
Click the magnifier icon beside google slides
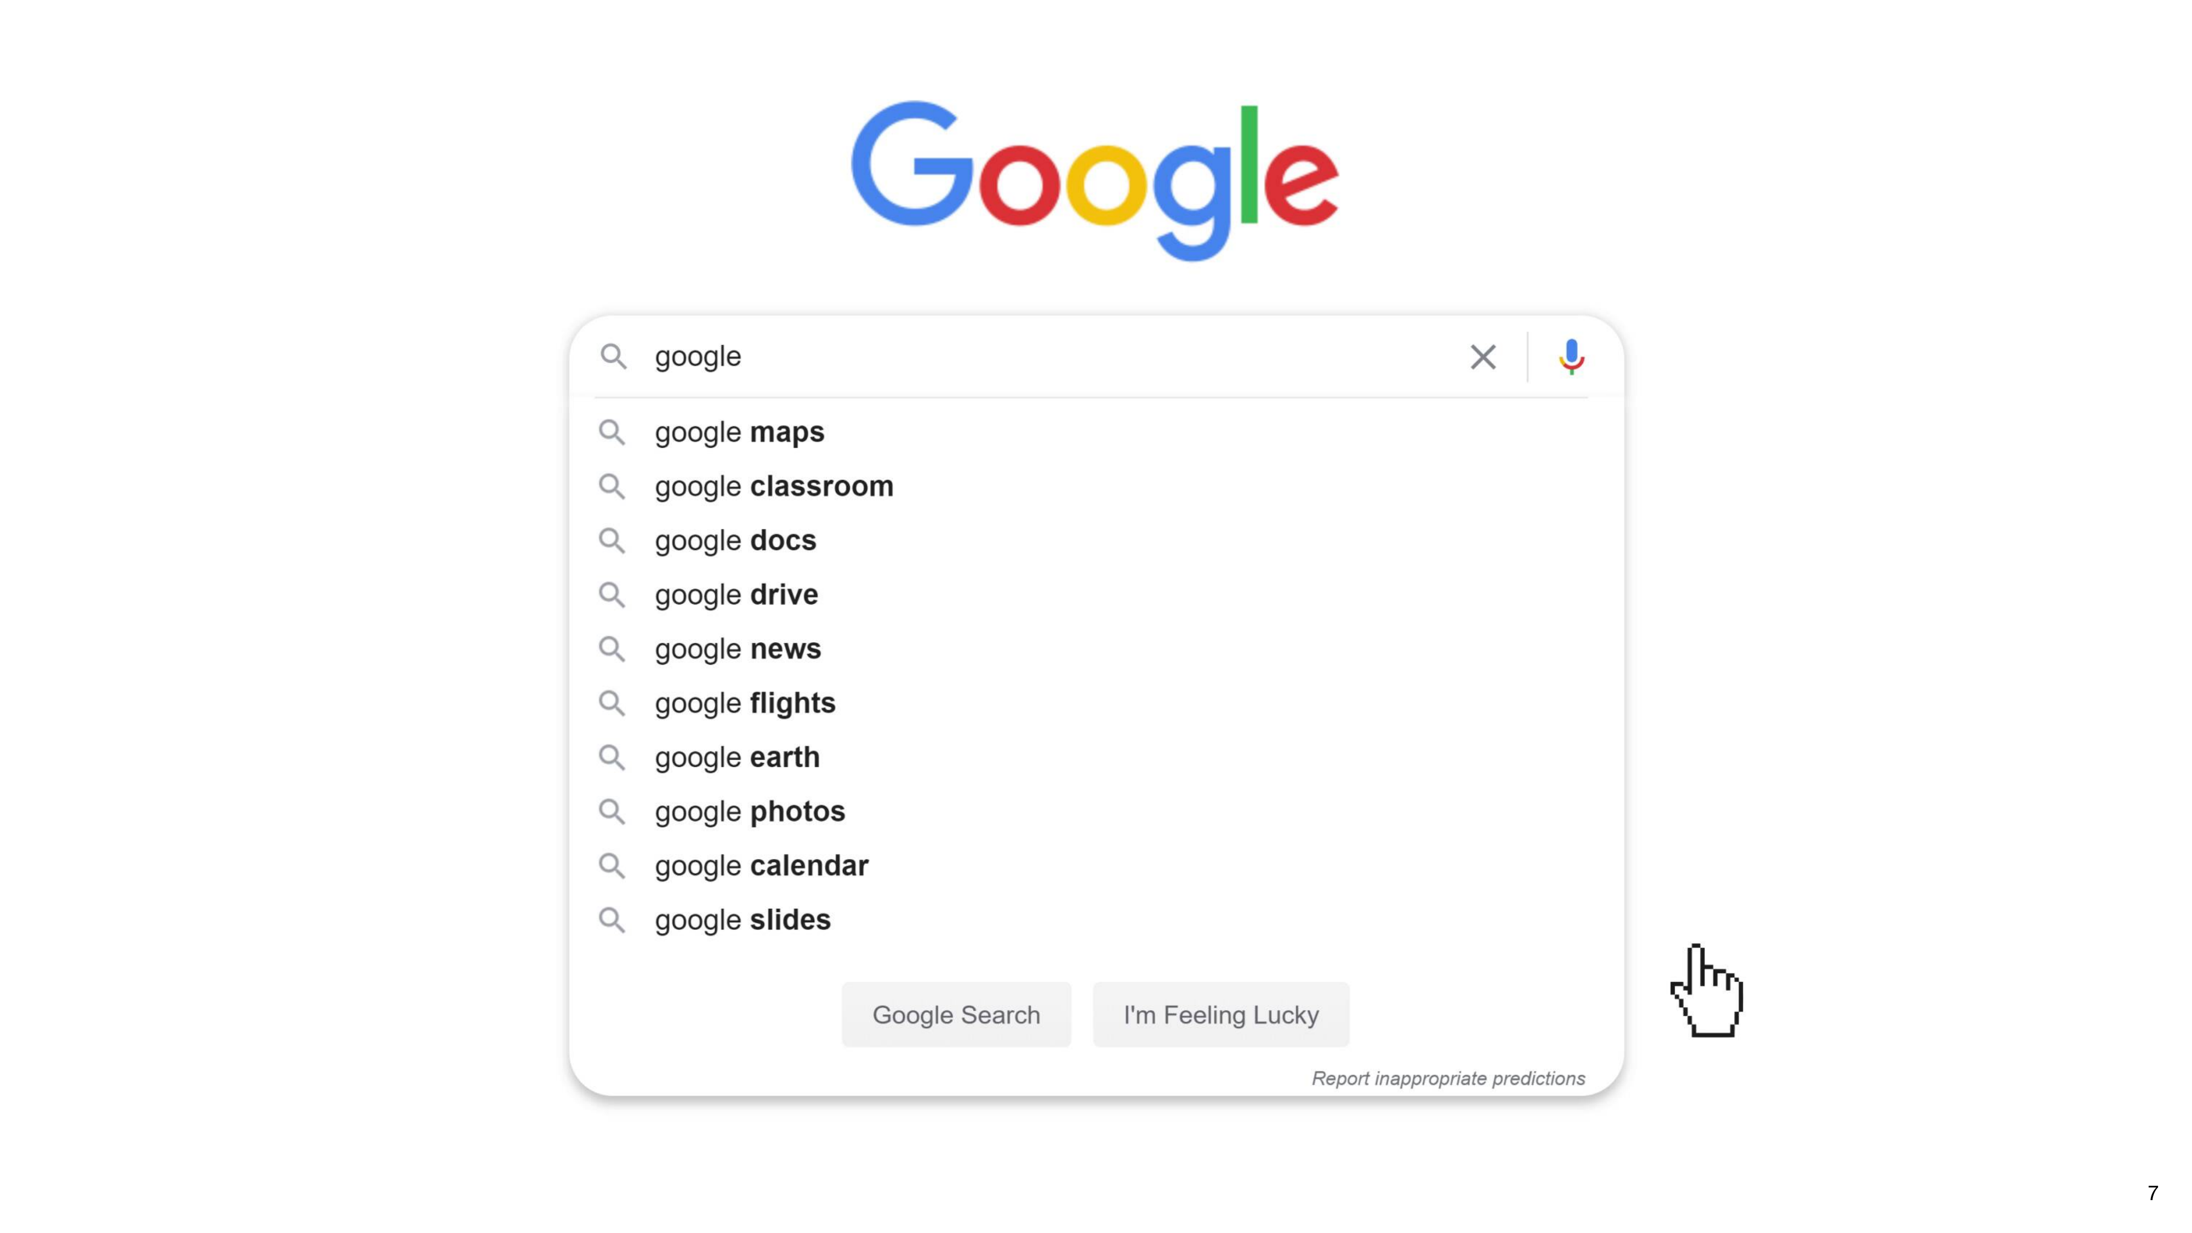tap(611, 920)
